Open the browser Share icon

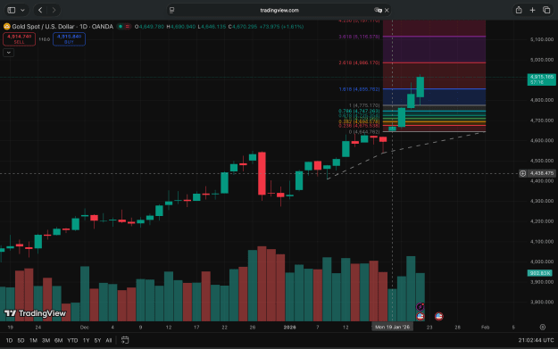coord(519,10)
